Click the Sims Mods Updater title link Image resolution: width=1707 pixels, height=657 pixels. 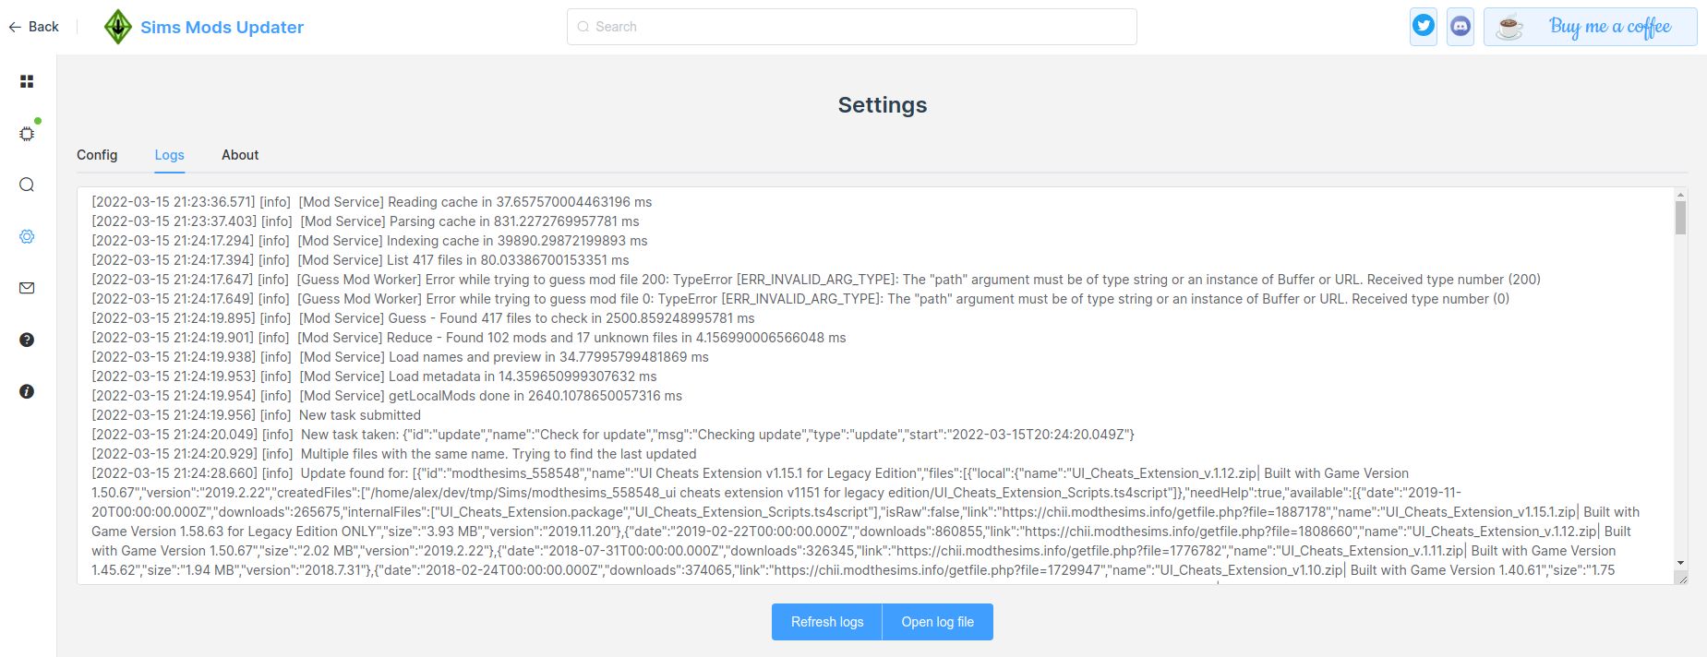(222, 27)
